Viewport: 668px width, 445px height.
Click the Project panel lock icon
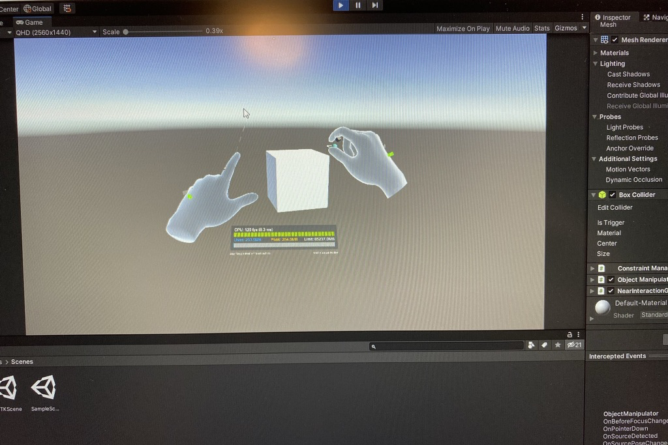569,334
